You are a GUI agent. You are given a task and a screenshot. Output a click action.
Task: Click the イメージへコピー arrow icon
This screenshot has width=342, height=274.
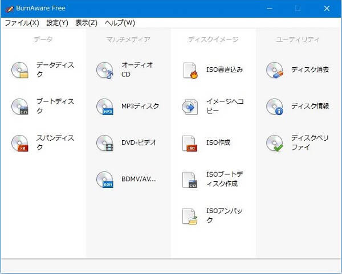click(190, 107)
